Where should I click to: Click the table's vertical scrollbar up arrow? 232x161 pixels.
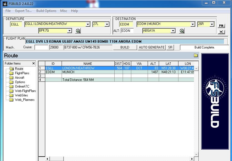(x=196, y=68)
